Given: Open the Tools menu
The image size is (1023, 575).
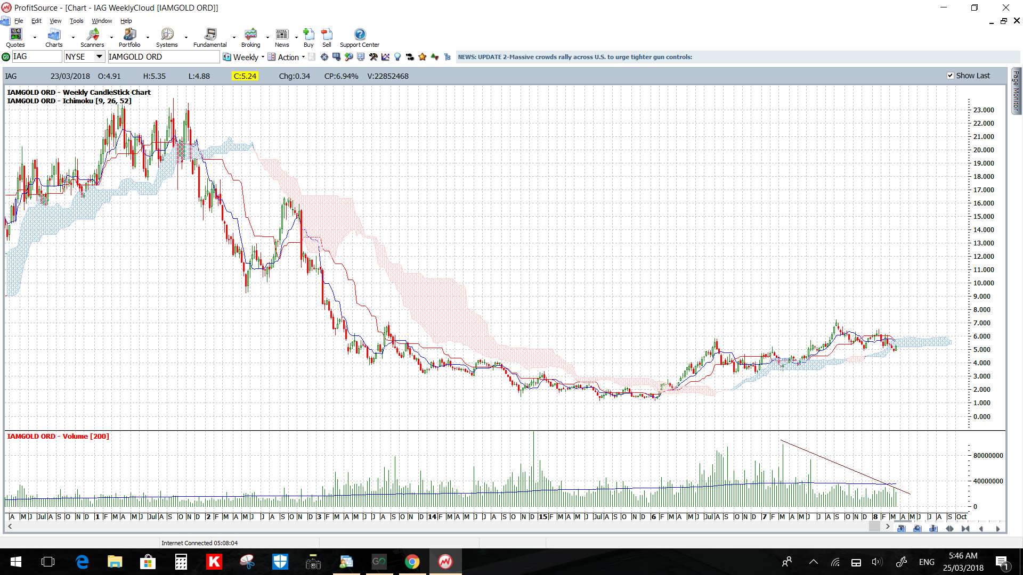Looking at the screenshot, I should pyautogui.click(x=77, y=21).
